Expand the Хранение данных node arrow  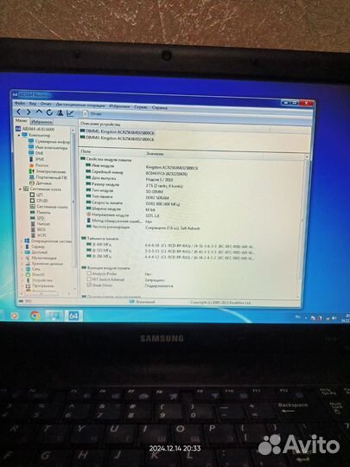click(x=22, y=264)
